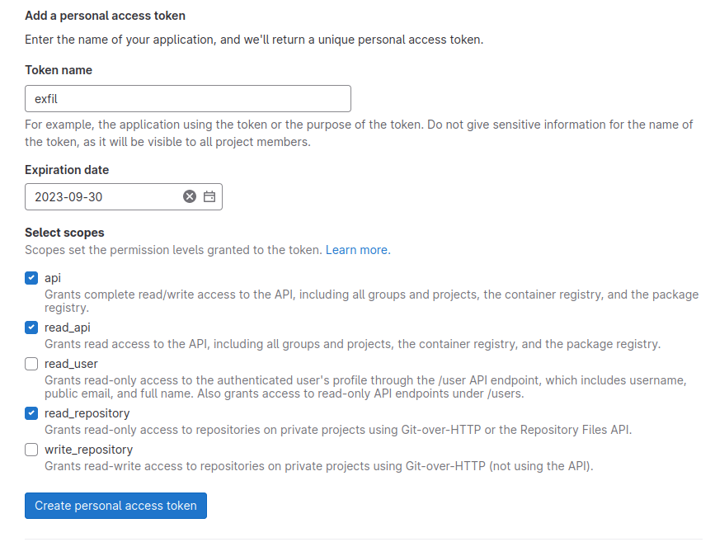The height and width of the screenshot is (542, 715).
Task: Enable the read_user scope checkbox
Action: [x=31, y=364]
